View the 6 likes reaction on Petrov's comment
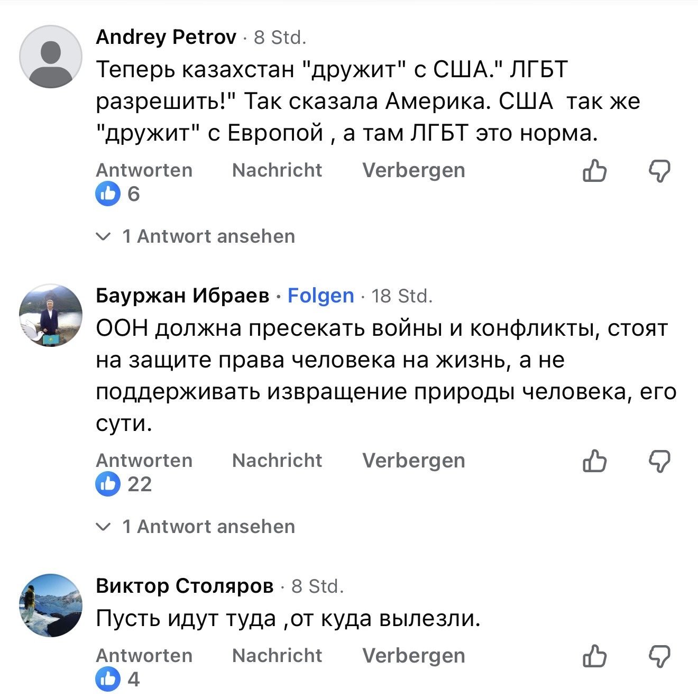The image size is (698, 698). coord(118,194)
